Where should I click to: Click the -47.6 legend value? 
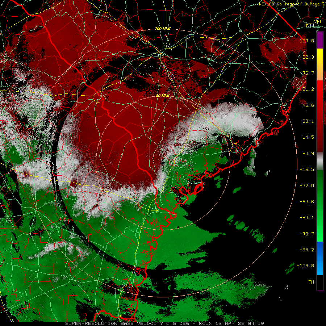coord(307,202)
